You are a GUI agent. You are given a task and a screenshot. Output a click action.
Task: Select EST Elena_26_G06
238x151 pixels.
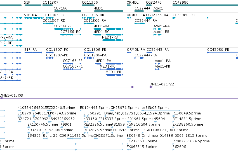(x=45, y=139)
